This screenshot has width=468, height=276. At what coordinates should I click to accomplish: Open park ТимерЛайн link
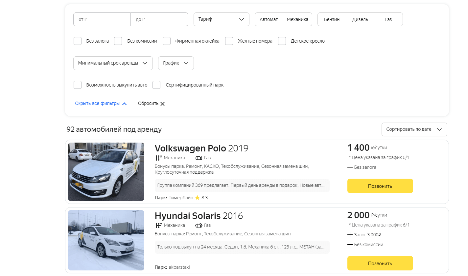point(181,198)
